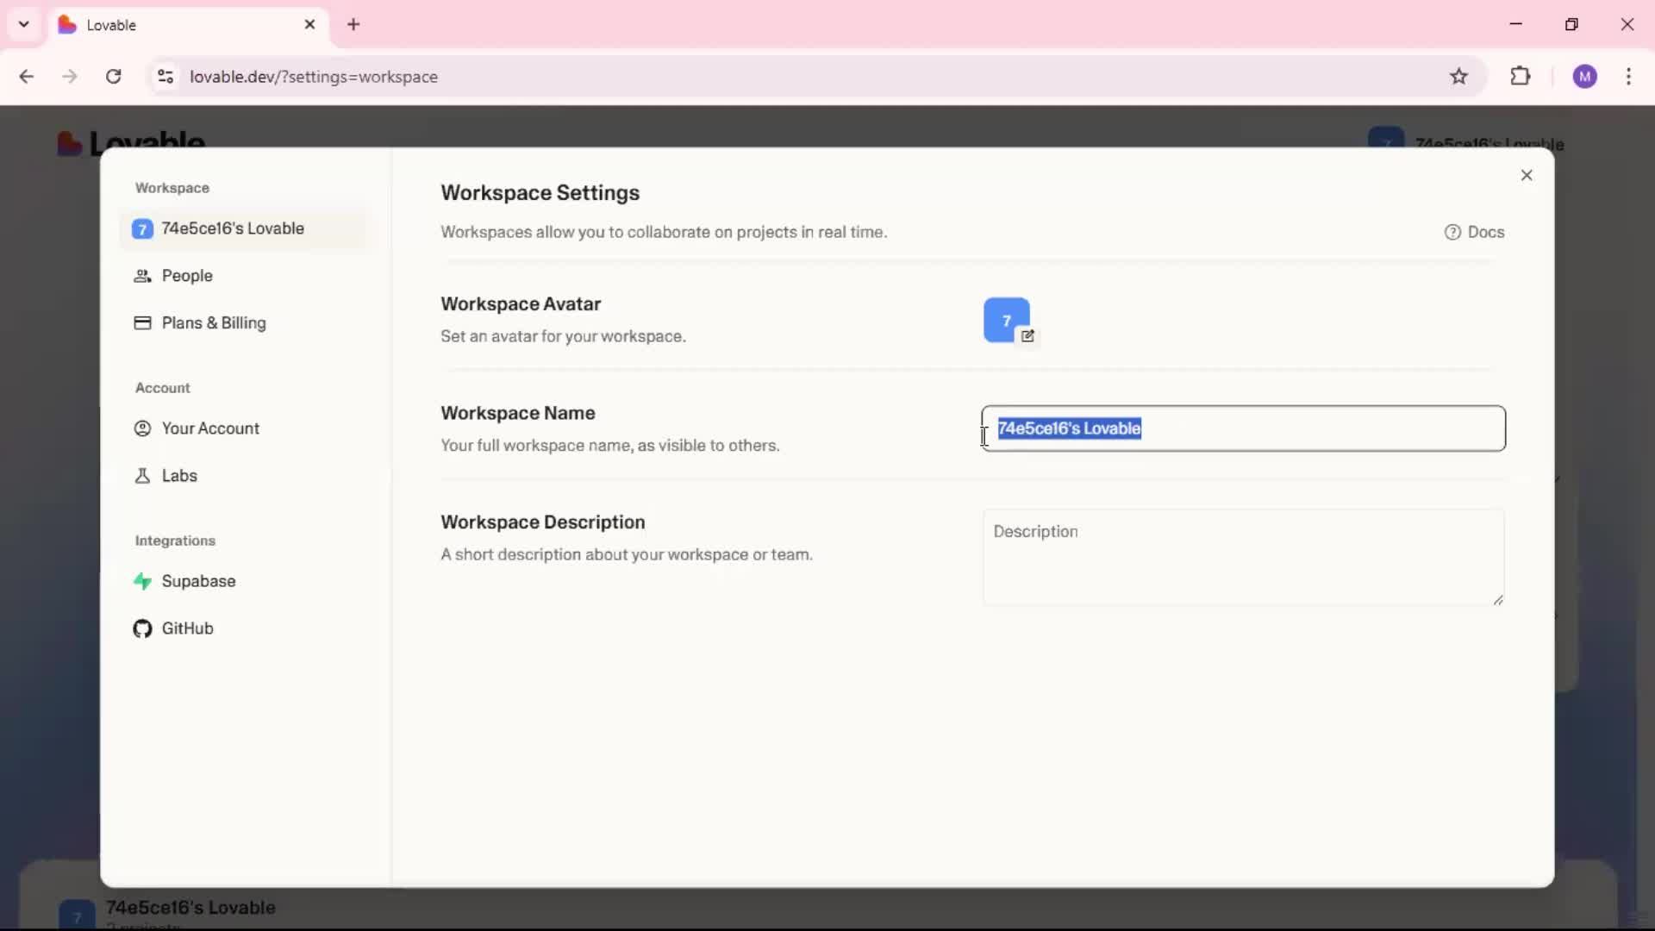Reload the Lovable page
This screenshot has width=1655, height=931.
(x=113, y=77)
